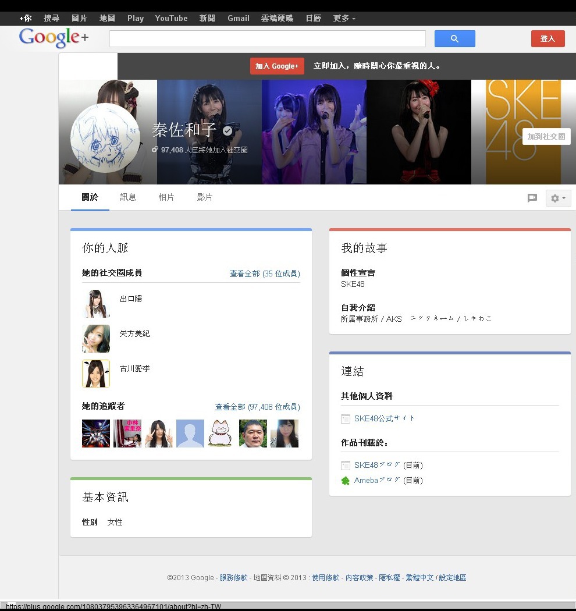Open the 使用條款 footer link

point(325,577)
